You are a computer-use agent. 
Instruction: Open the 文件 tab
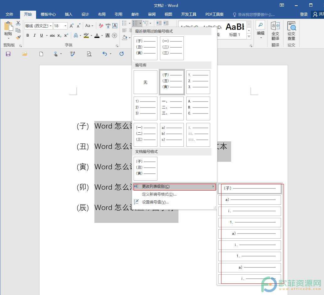(9, 14)
